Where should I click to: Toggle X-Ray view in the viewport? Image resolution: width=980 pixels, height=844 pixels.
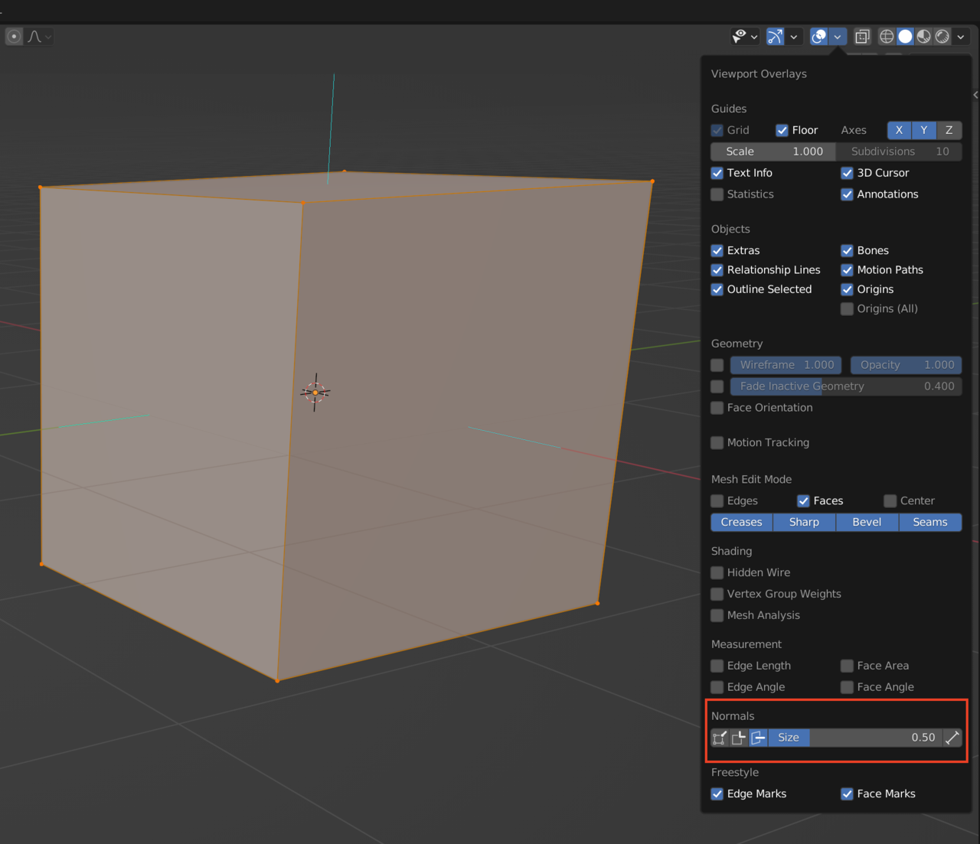tap(862, 36)
